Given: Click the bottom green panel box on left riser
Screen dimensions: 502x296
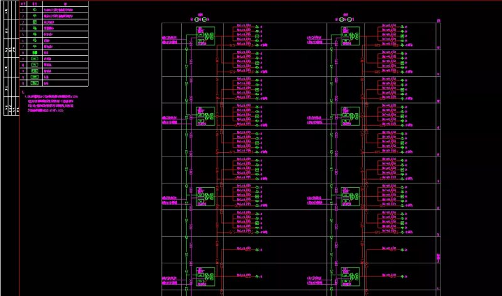Looking at the screenshot, I should coord(205,276).
